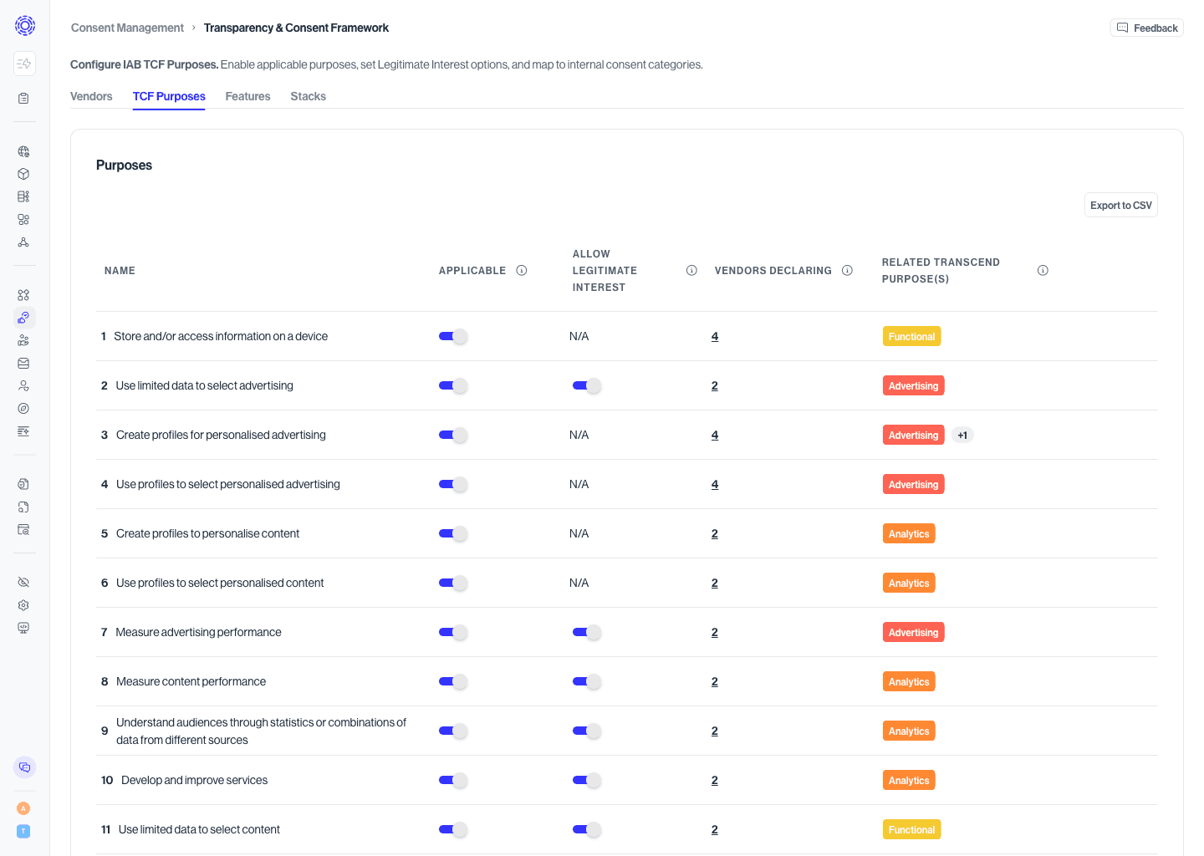1204x856 pixels.
Task: Open vendors count for Store and/or access information
Action: point(715,336)
